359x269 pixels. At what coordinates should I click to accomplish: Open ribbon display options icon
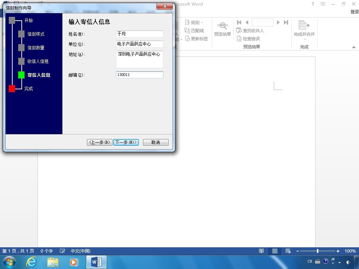(323, 4)
